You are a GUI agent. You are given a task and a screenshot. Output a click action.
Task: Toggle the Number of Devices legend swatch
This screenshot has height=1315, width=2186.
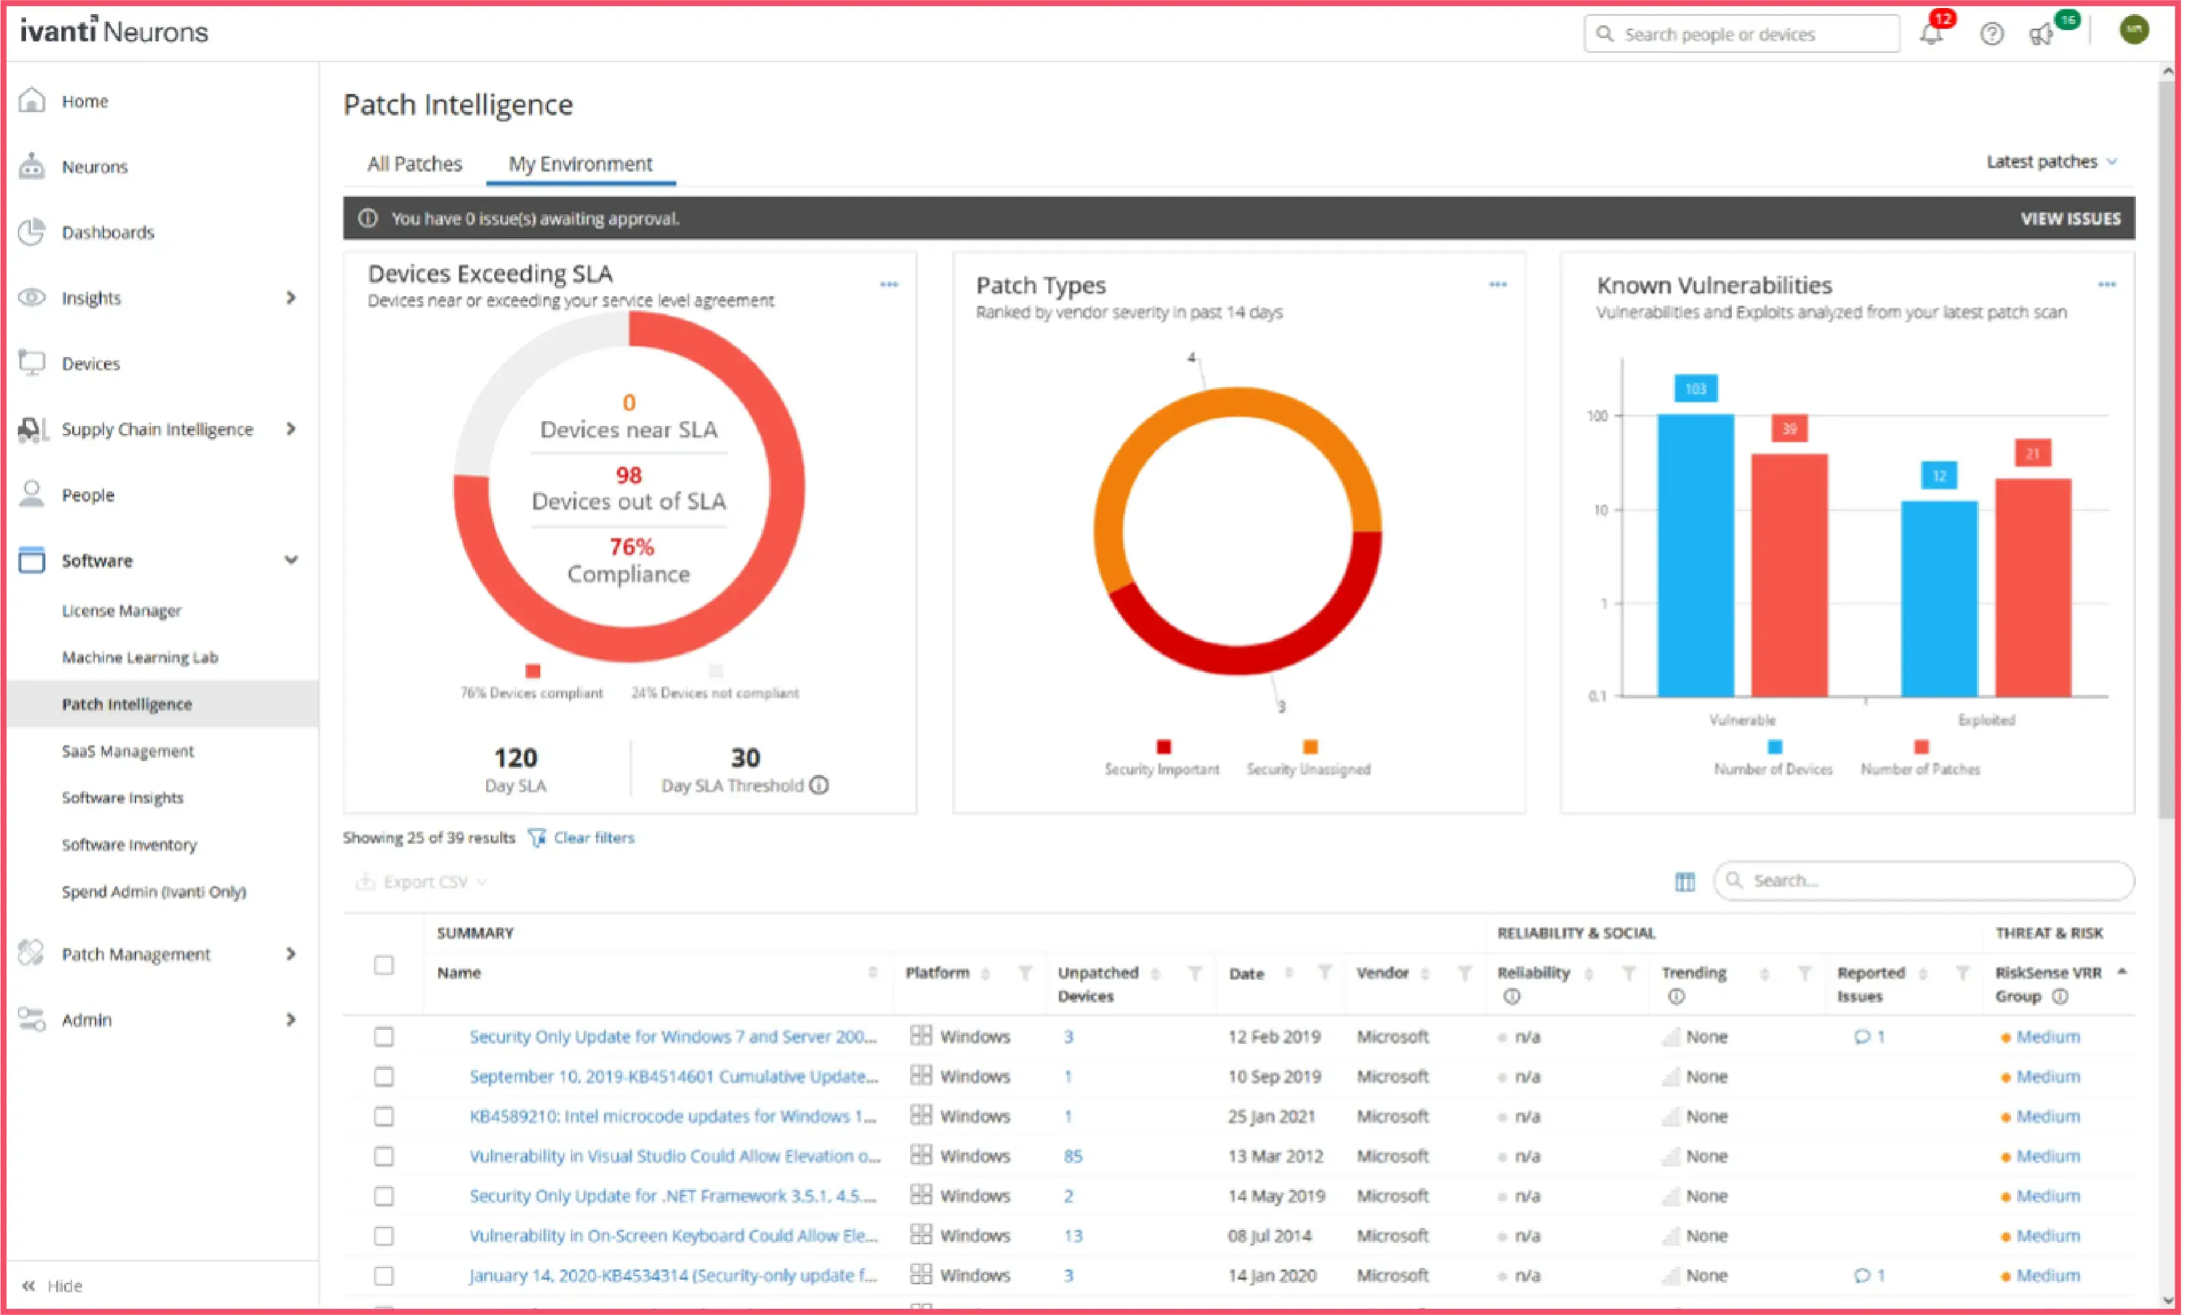tap(1774, 746)
